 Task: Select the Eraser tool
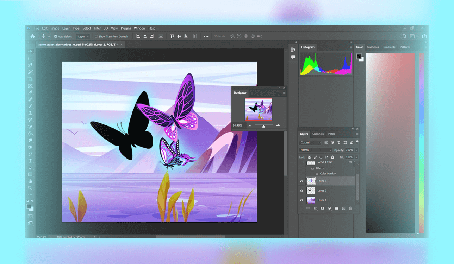30,127
